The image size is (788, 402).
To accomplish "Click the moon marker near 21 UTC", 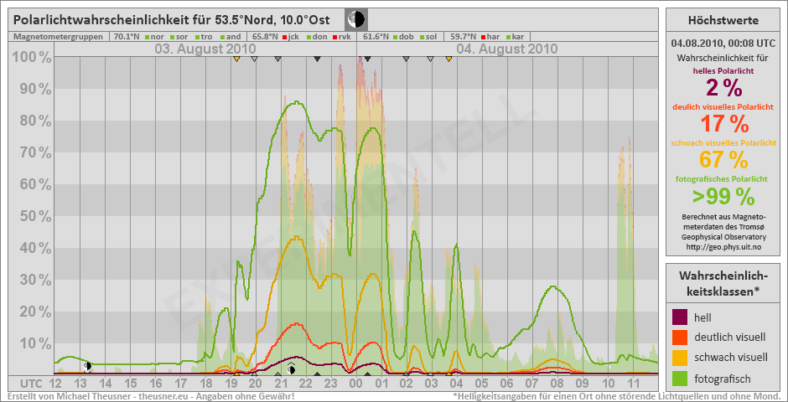I will 291,368.
